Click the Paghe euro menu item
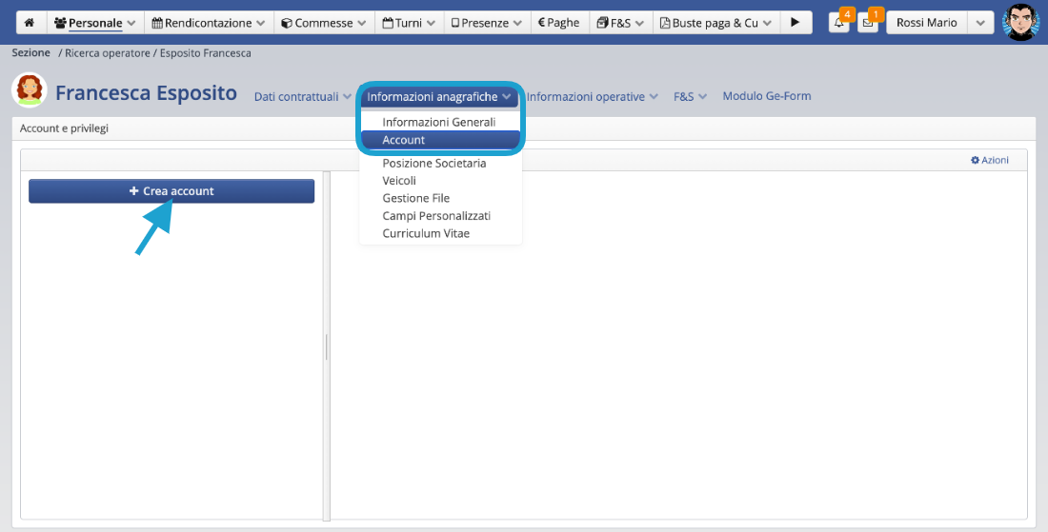This screenshot has width=1048, height=532. coord(558,23)
